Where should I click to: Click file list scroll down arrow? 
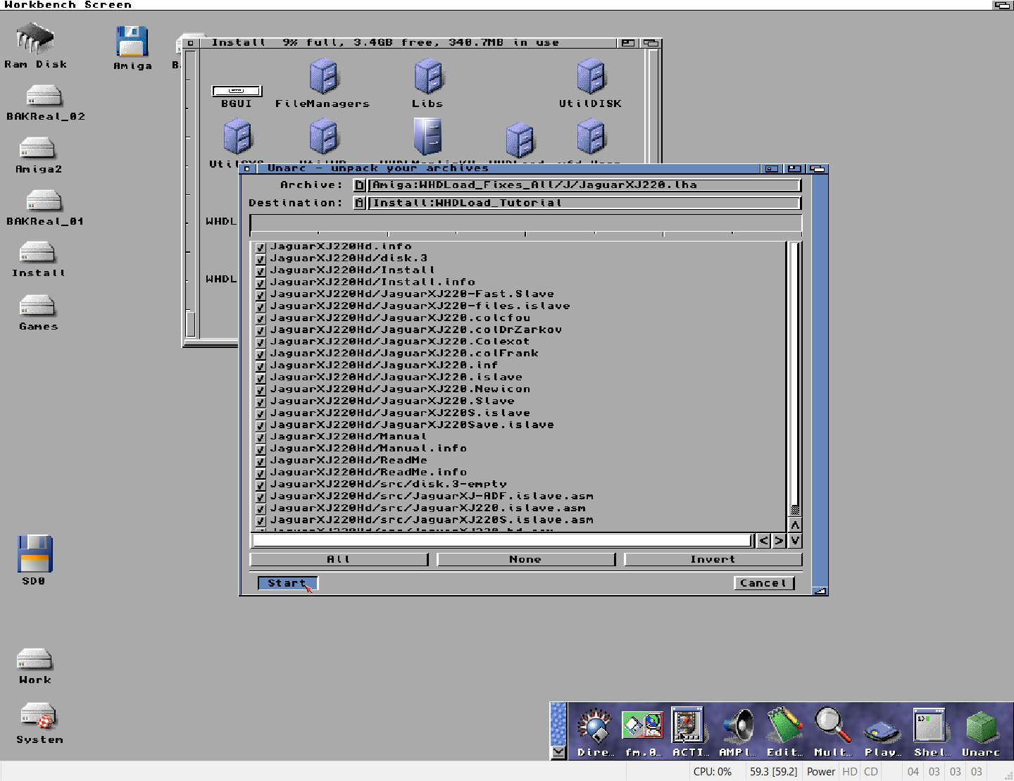(795, 541)
